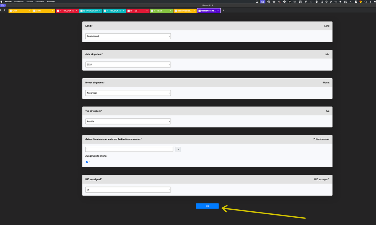Click the headphones icon in menu bar
Screen dimensions: 376x225
click(366, 2)
